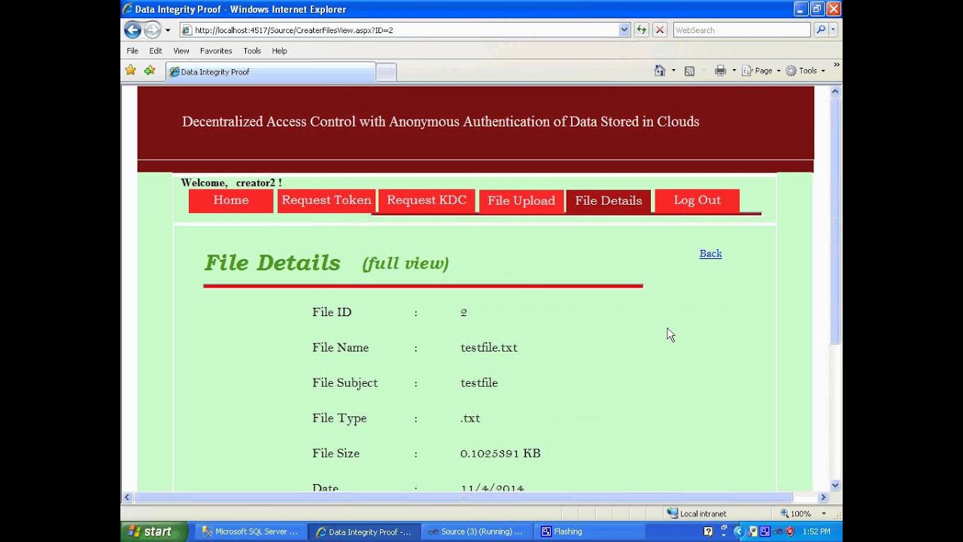Image resolution: width=963 pixels, height=542 pixels.
Task: Open the Edit menu
Action: click(156, 50)
